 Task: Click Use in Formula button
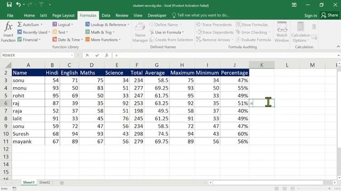pyautogui.click(x=167, y=32)
